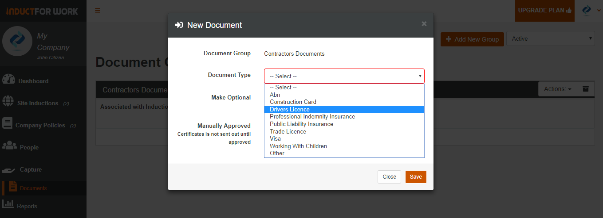Viewport: 603px width, 218px height.
Task: Click the hamburger menu icon
Action: tap(98, 11)
